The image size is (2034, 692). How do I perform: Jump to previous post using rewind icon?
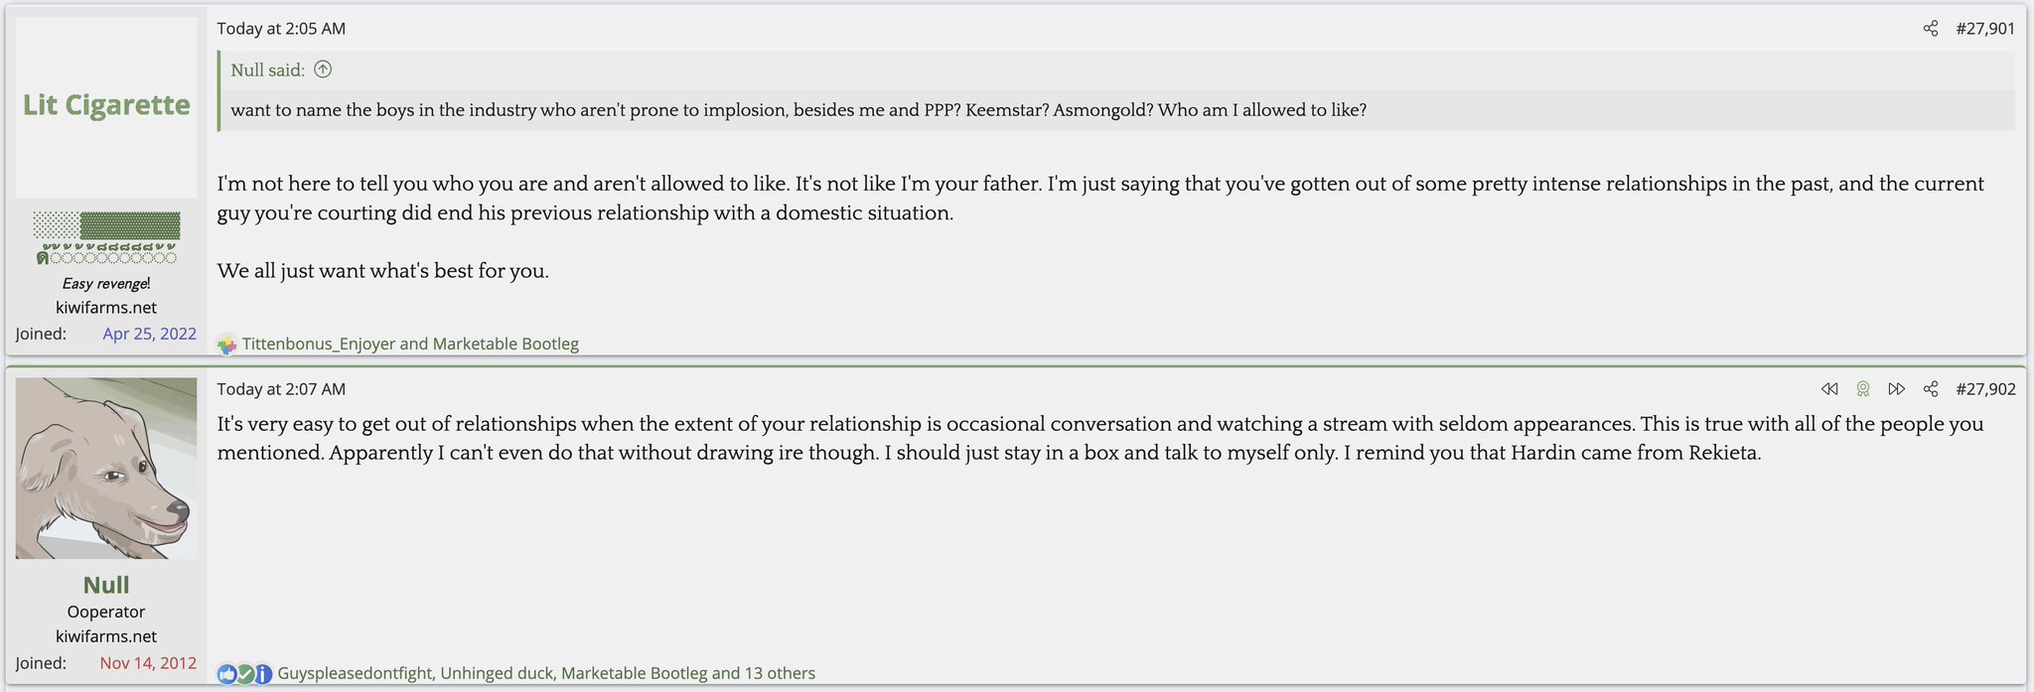[1829, 389]
